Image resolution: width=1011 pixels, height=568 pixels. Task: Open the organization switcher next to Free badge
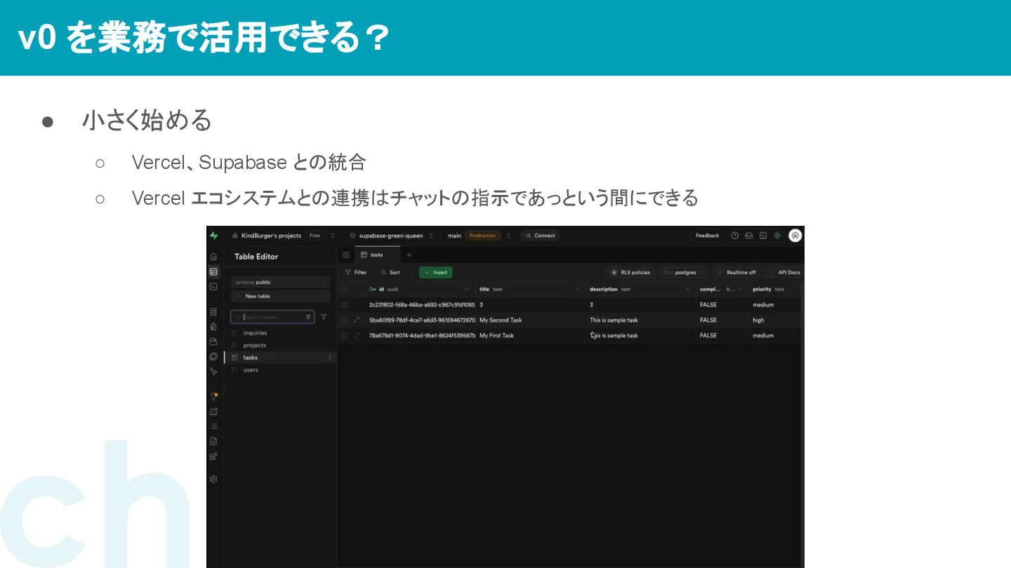pyautogui.click(x=333, y=236)
